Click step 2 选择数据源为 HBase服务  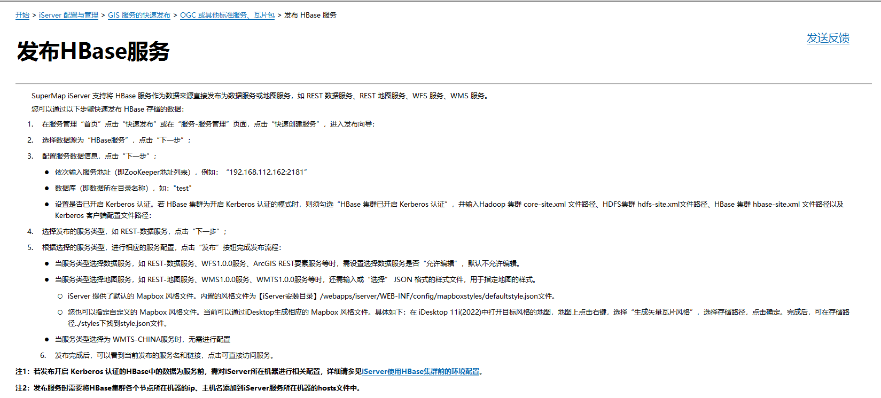(x=116, y=140)
